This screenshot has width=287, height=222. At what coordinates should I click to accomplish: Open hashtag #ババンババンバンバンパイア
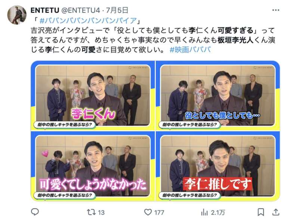[88, 21]
